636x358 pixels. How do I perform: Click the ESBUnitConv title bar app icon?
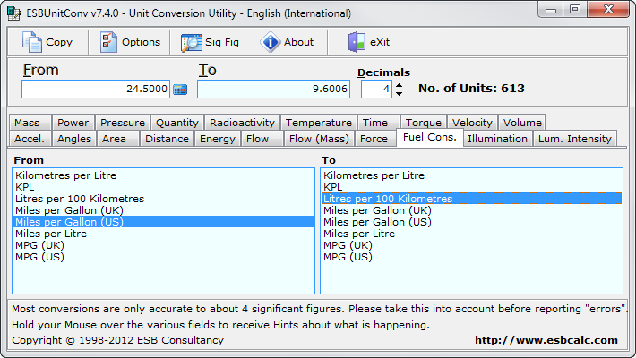pyautogui.click(x=13, y=13)
